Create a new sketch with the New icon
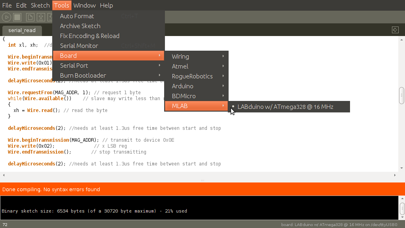The height and width of the screenshot is (228, 405). point(30,17)
